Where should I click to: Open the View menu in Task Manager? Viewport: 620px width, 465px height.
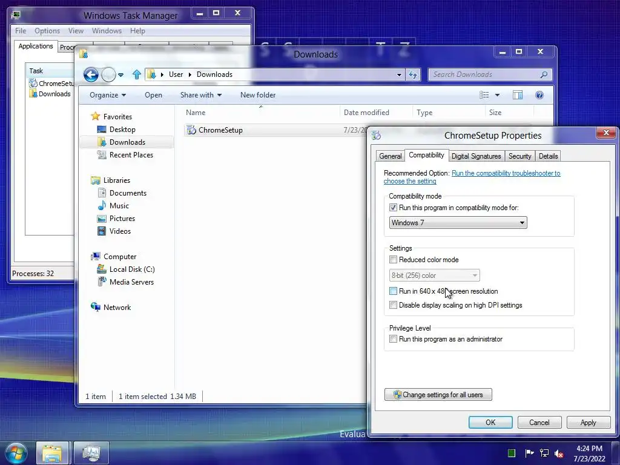click(76, 30)
